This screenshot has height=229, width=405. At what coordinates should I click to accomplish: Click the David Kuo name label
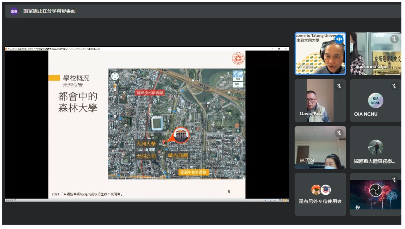(311, 113)
